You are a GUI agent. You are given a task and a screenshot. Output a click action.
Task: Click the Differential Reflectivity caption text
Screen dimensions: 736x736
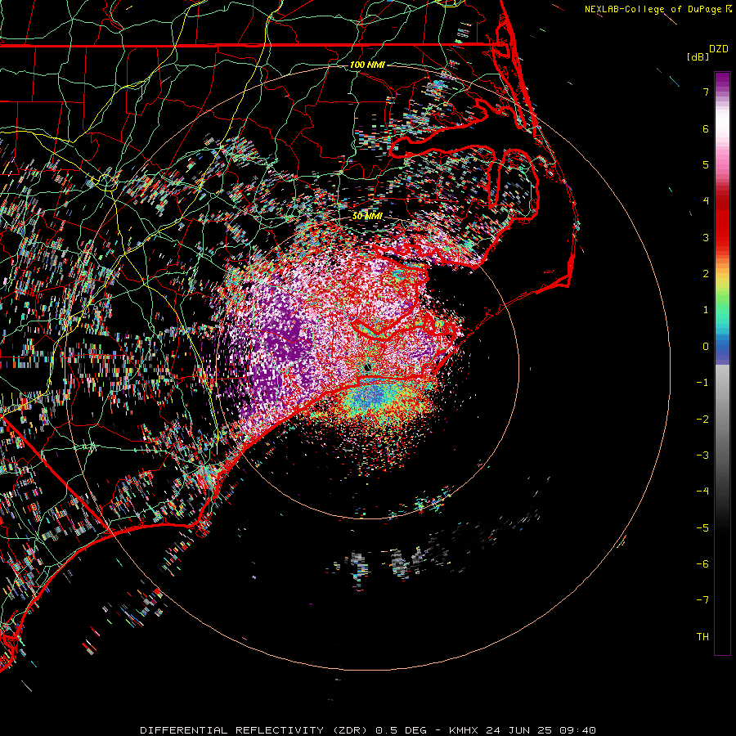tap(368, 730)
